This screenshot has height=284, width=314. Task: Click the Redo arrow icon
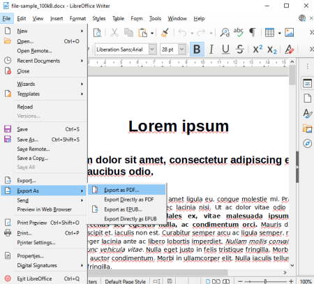pos(201,33)
